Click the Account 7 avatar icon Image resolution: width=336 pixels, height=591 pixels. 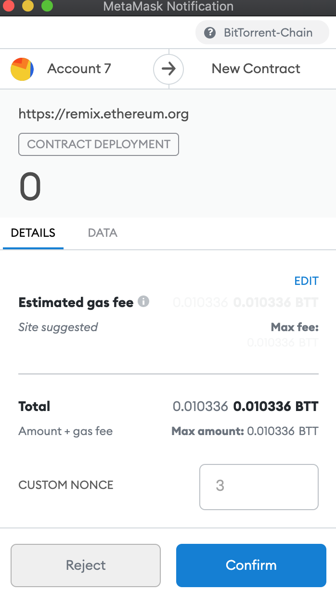tap(22, 69)
